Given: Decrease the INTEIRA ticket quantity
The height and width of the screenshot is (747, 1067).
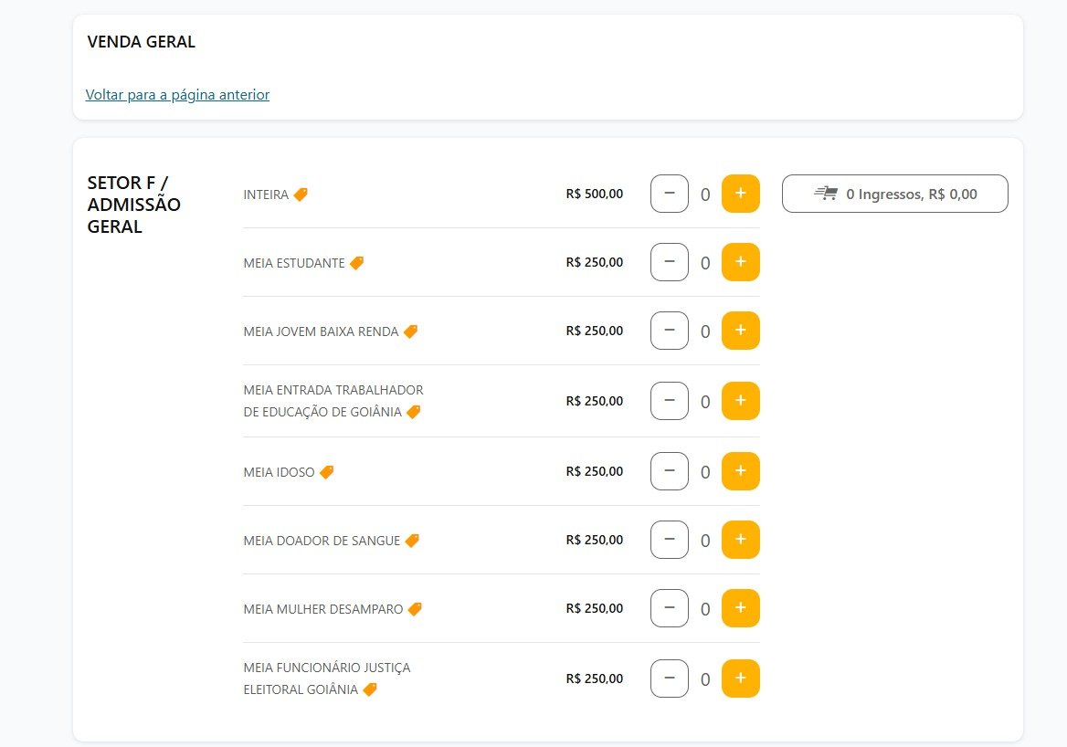Looking at the screenshot, I should pyautogui.click(x=670, y=194).
